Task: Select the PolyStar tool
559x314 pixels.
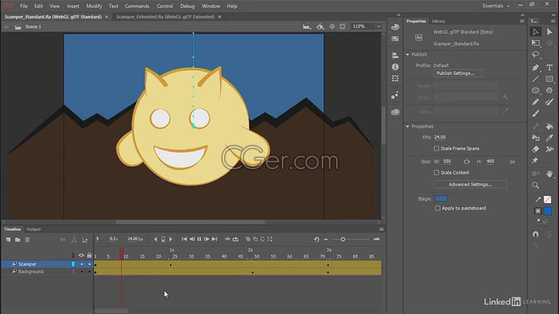Action: point(549,91)
